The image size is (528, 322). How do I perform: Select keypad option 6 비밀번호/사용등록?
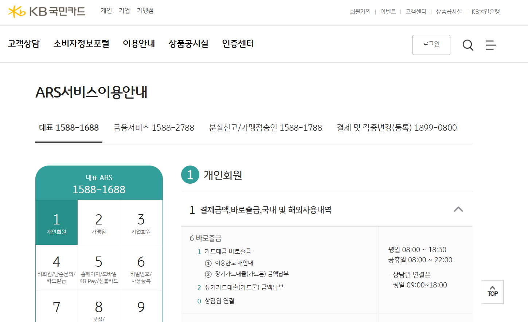[141, 267]
